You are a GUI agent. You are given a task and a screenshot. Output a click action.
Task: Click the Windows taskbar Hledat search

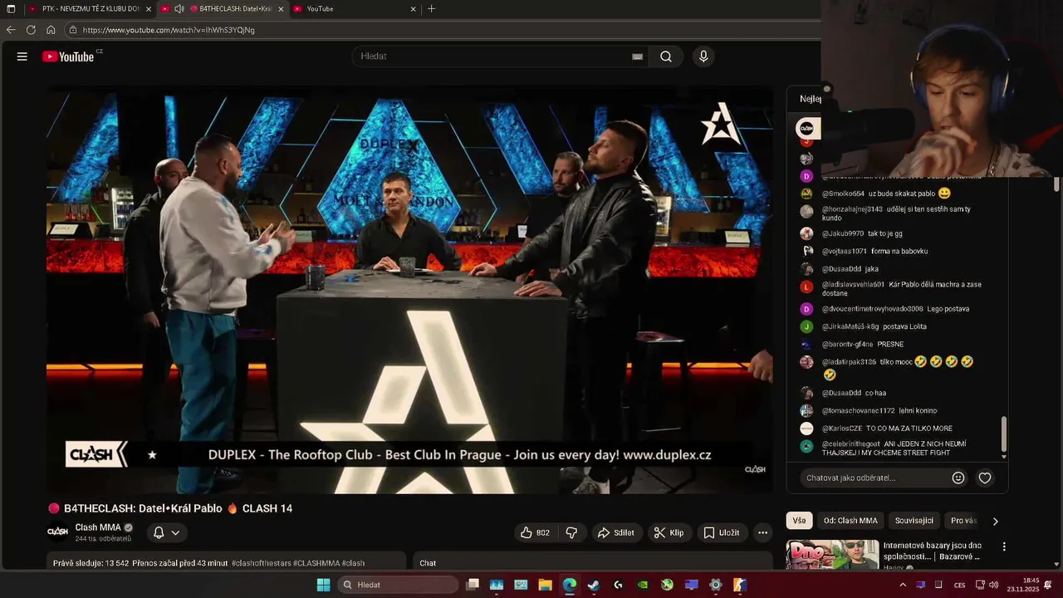398,585
